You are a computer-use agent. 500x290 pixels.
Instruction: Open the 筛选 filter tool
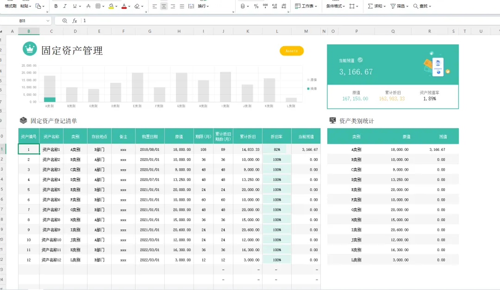coord(399,6)
